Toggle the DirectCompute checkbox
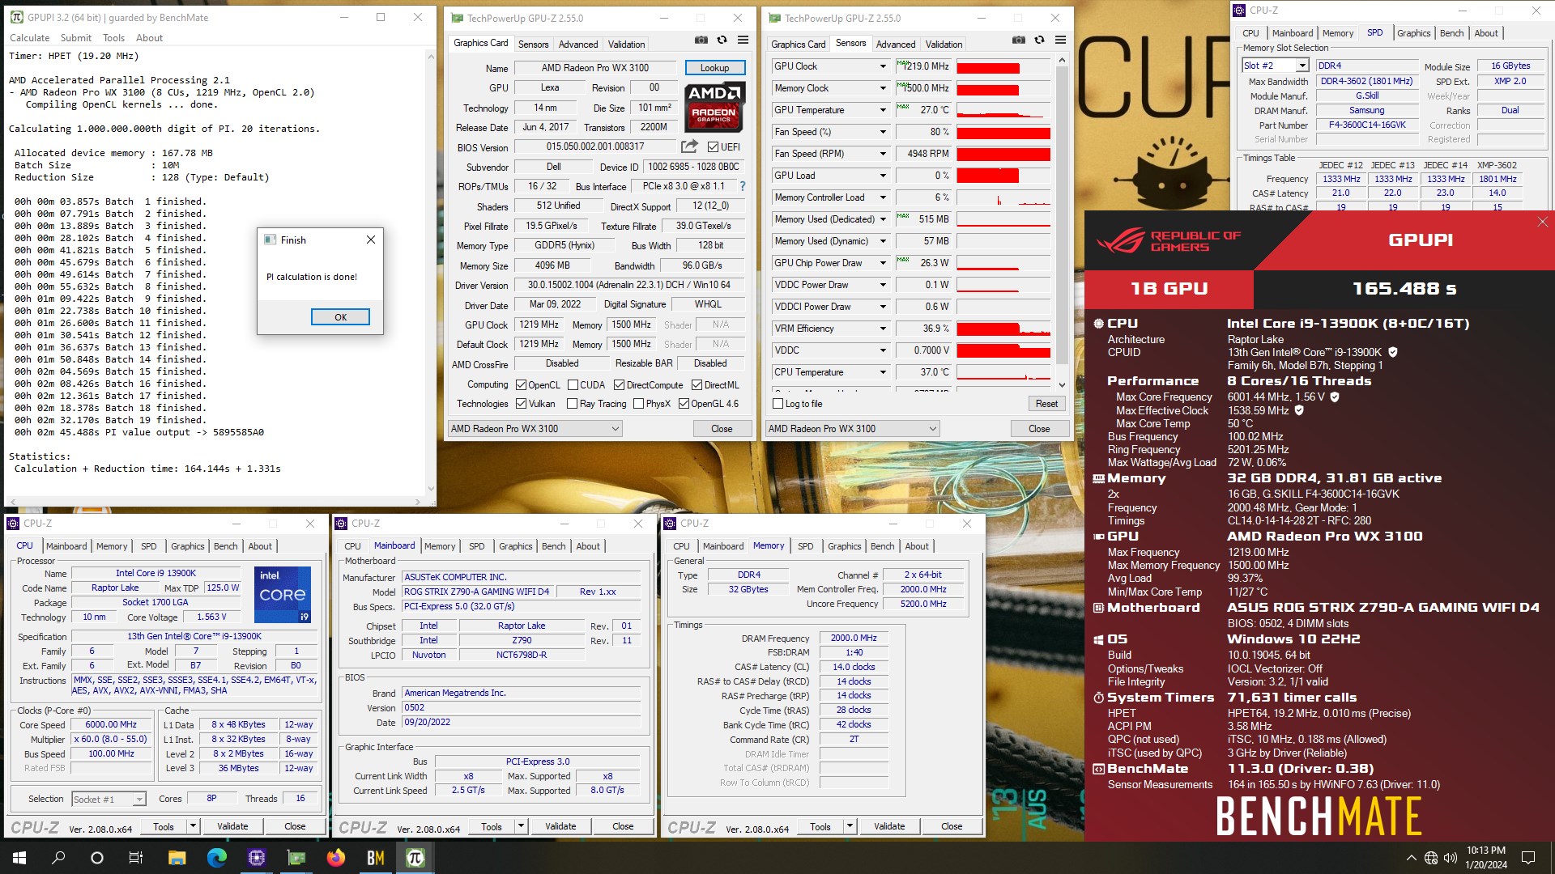The height and width of the screenshot is (874, 1555). (x=619, y=385)
